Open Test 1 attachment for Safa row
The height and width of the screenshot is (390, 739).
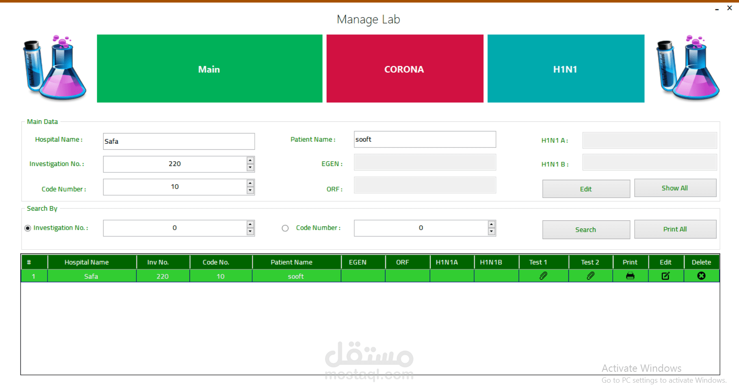[x=543, y=276]
